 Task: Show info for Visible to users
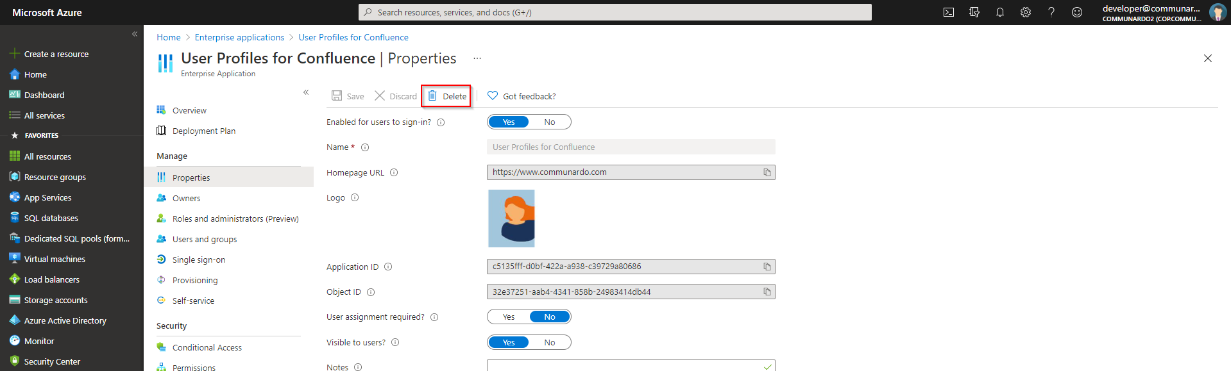click(x=395, y=342)
